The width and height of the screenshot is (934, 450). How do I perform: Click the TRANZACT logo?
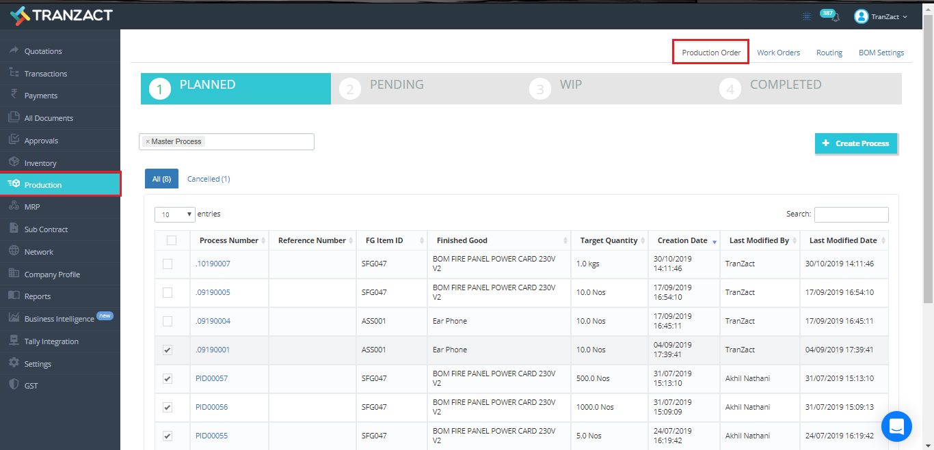coord(62,15)
